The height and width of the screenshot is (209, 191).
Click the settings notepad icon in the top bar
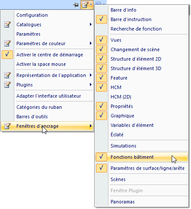[x=85, y=5]
